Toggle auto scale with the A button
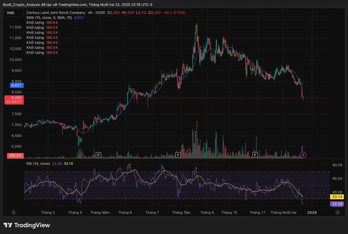The height and width of the screenshot is (234, 348). 337,213
